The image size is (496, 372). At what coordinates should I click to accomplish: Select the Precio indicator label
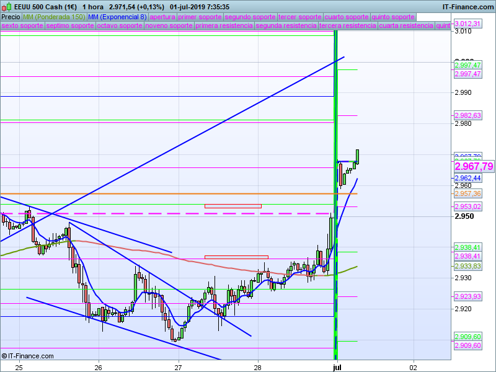coord(11,17)
